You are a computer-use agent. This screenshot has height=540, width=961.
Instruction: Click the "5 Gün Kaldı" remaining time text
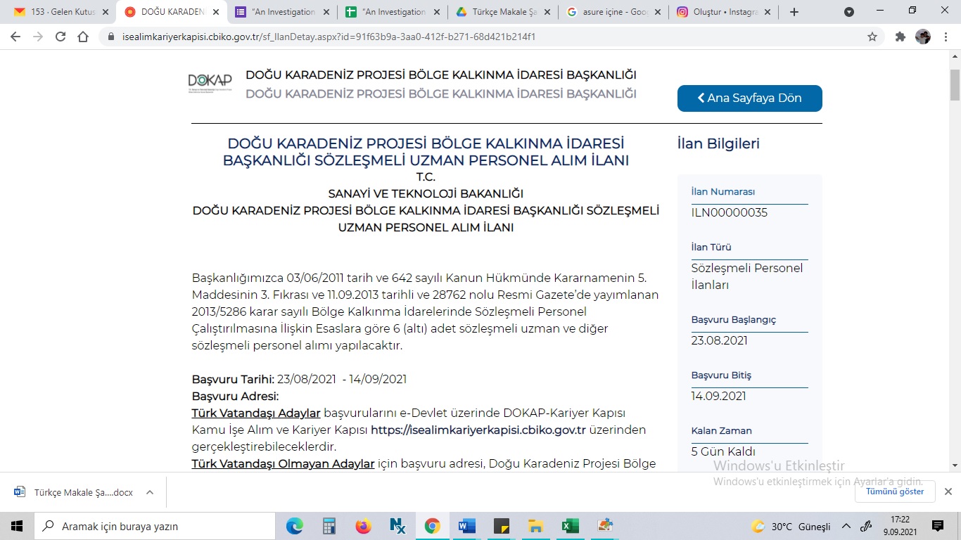click(723, 451)
